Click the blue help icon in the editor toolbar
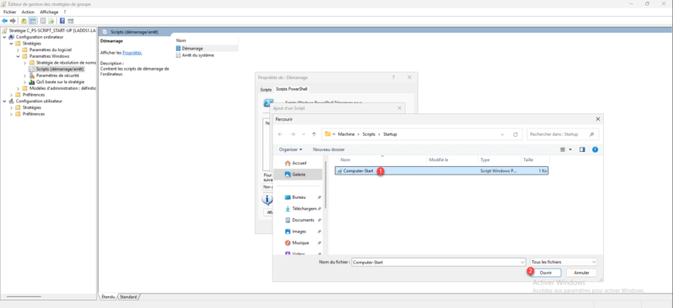The width and height of the screenshot is (673, 308). 62,21
